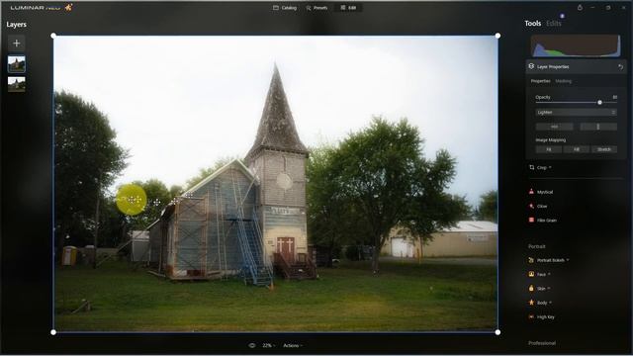Adjust the Opacity slider handle
The width and height of the screenshot is (633, 356).
[x=600, y=103]
